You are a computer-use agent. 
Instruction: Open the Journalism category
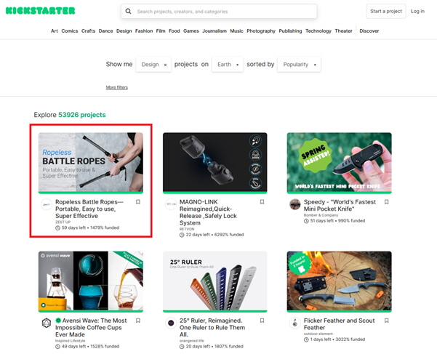pos(215,31)
